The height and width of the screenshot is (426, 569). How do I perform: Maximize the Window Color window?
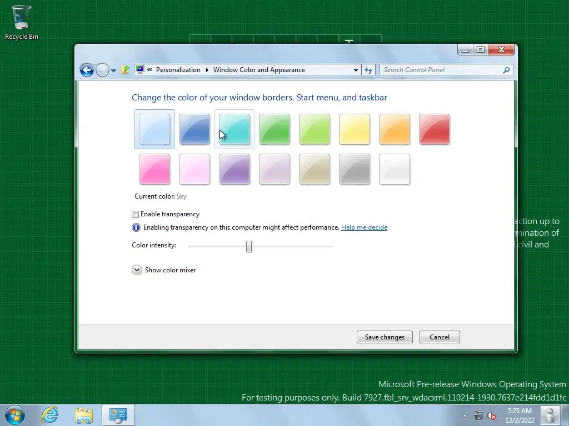[x=481, y=49]
